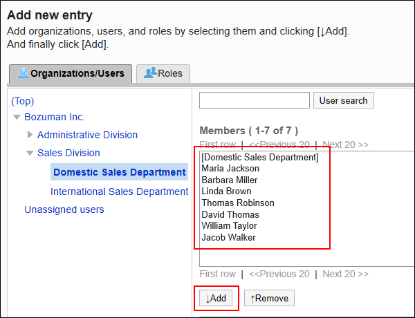Image resolution: width=415 pixels, height=318 pixels.
Task: Select Maria Jackson in members list
Action: tap(230, 169)
